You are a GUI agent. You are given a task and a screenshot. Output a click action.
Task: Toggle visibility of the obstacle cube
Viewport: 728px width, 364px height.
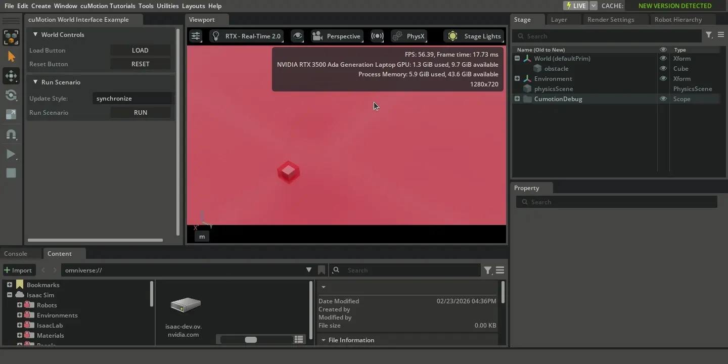[x=663, y=68]
